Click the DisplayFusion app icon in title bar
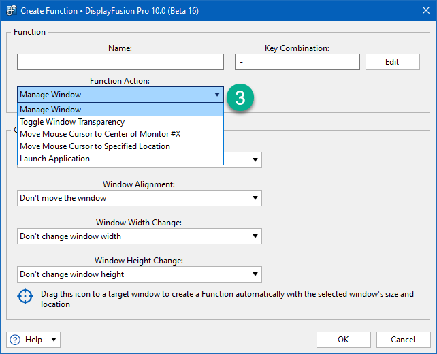Viewport: 437px width, 354px height. [12, 11]
